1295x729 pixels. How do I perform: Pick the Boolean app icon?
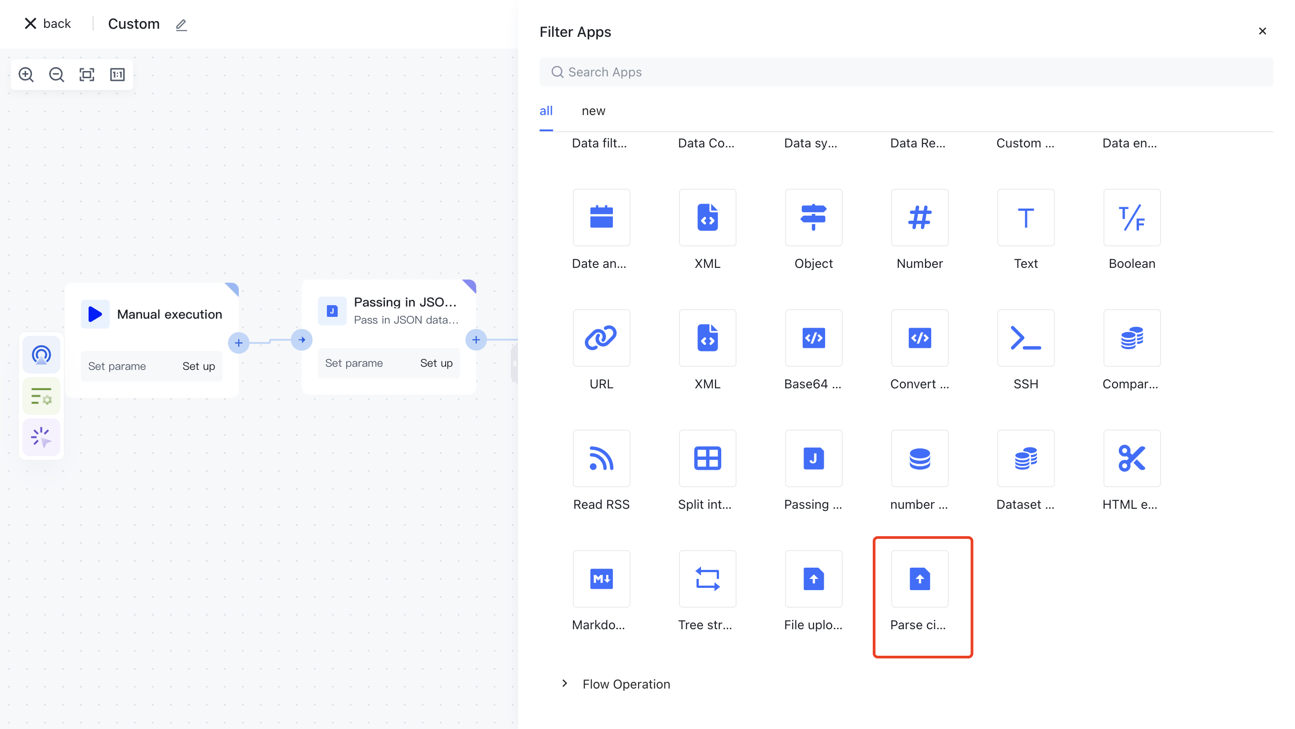tap(1132, 218)
